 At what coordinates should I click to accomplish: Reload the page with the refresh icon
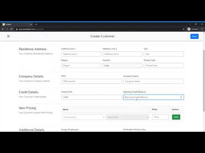(x=12, y=29)
